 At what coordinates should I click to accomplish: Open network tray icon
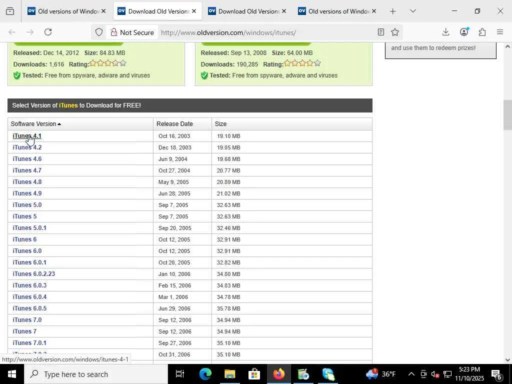click(x=447, y=374)
